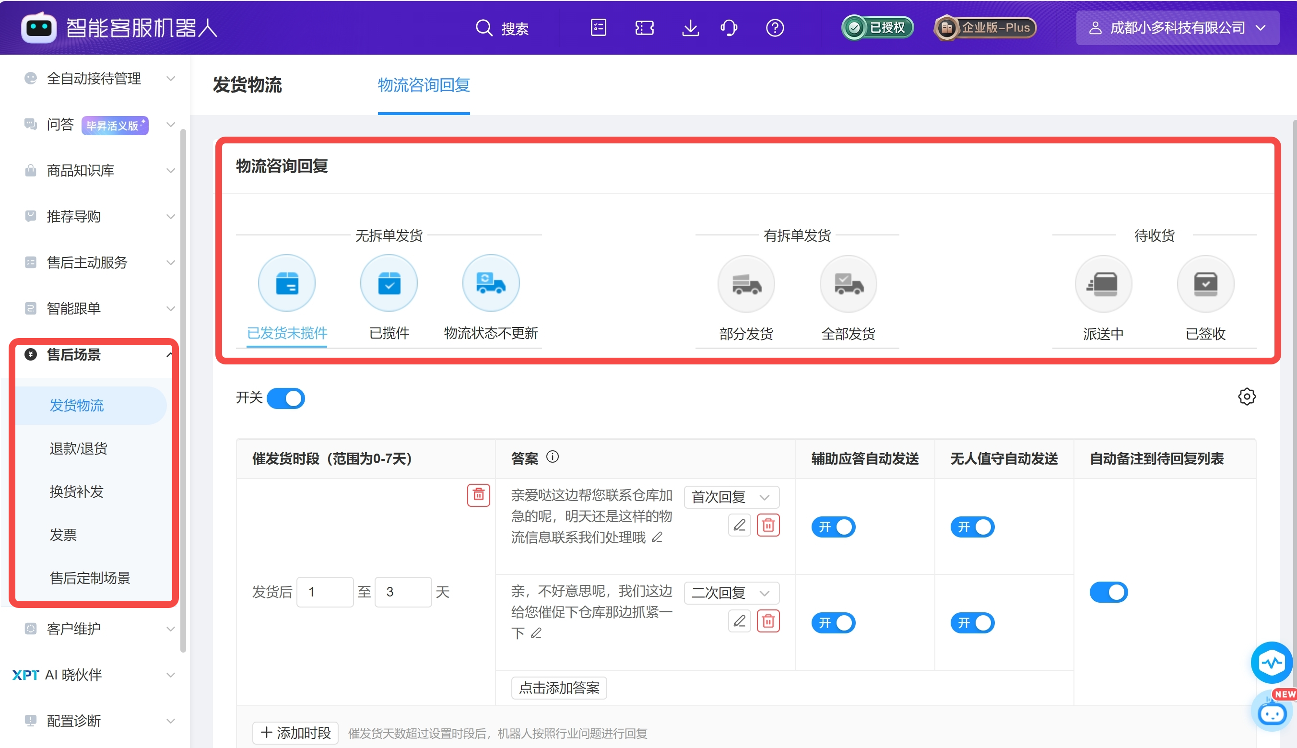Click the download icon in header
The width and height of the screenshot is (1297, 748).
point(690,28)
